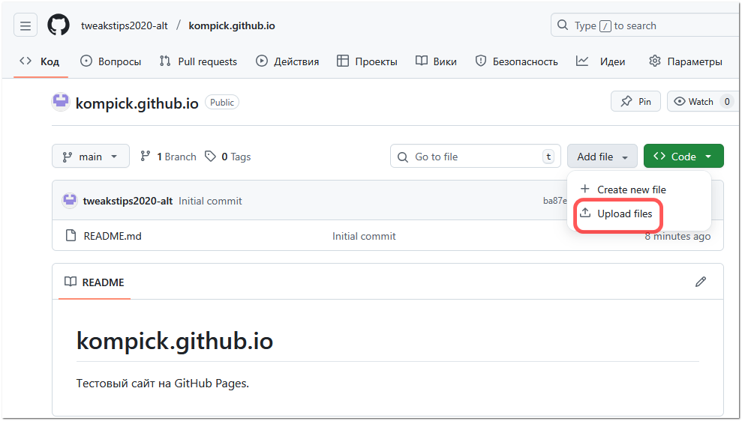Focus the Go to file field

click(x=475, y=156)
